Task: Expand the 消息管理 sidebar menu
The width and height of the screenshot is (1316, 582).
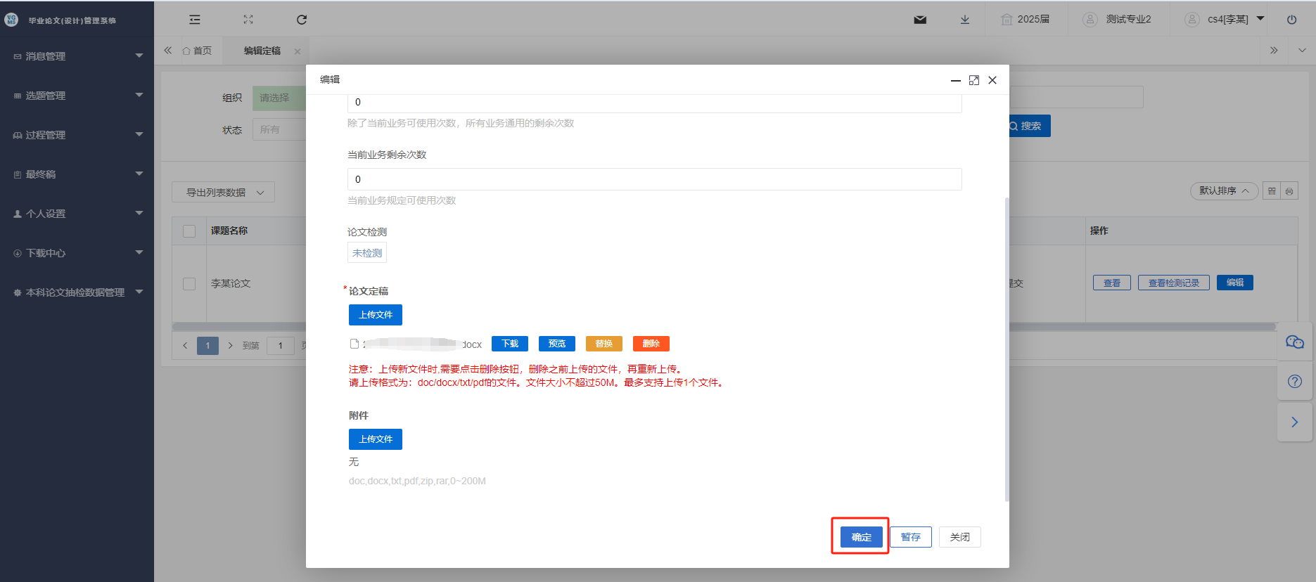Action: coord(77,56)
